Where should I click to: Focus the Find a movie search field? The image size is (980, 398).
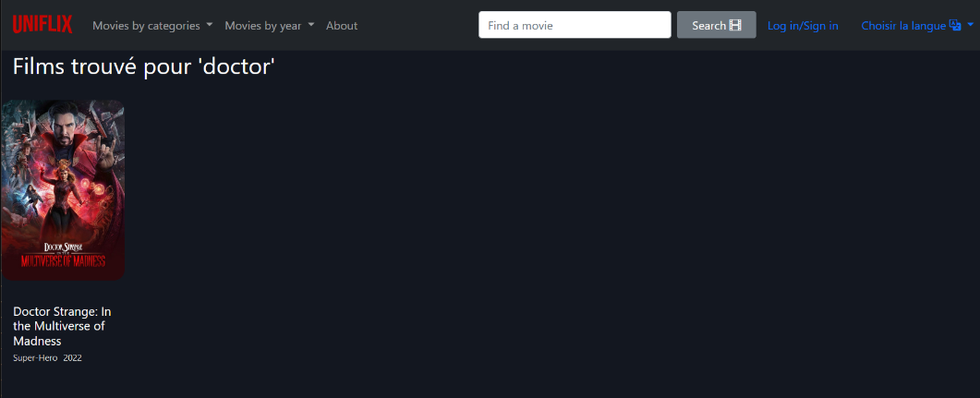click(575, 25)
